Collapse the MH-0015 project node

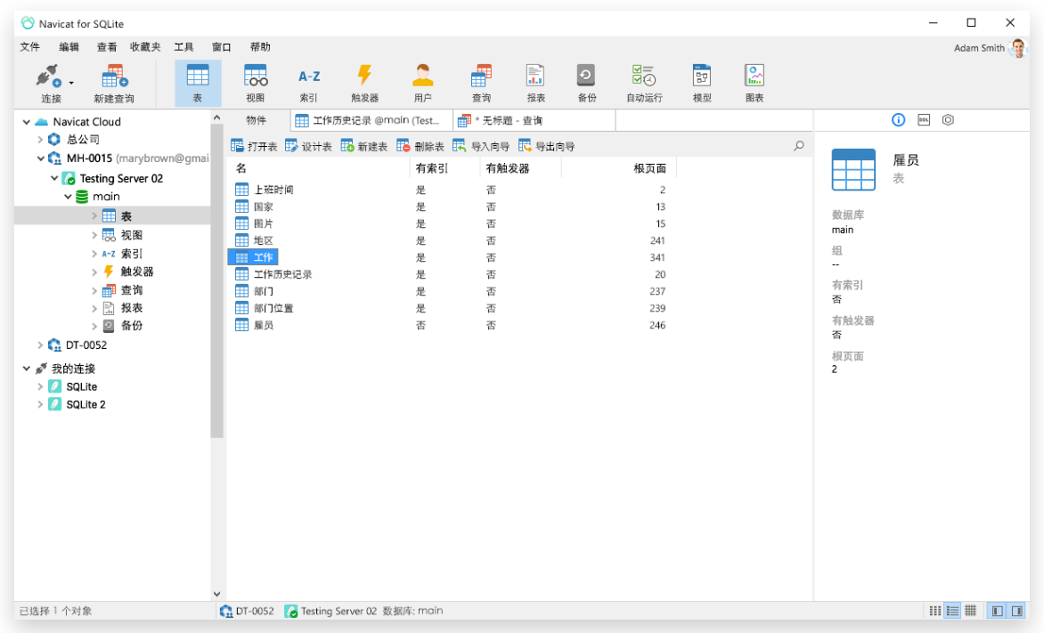click(41, 158)
